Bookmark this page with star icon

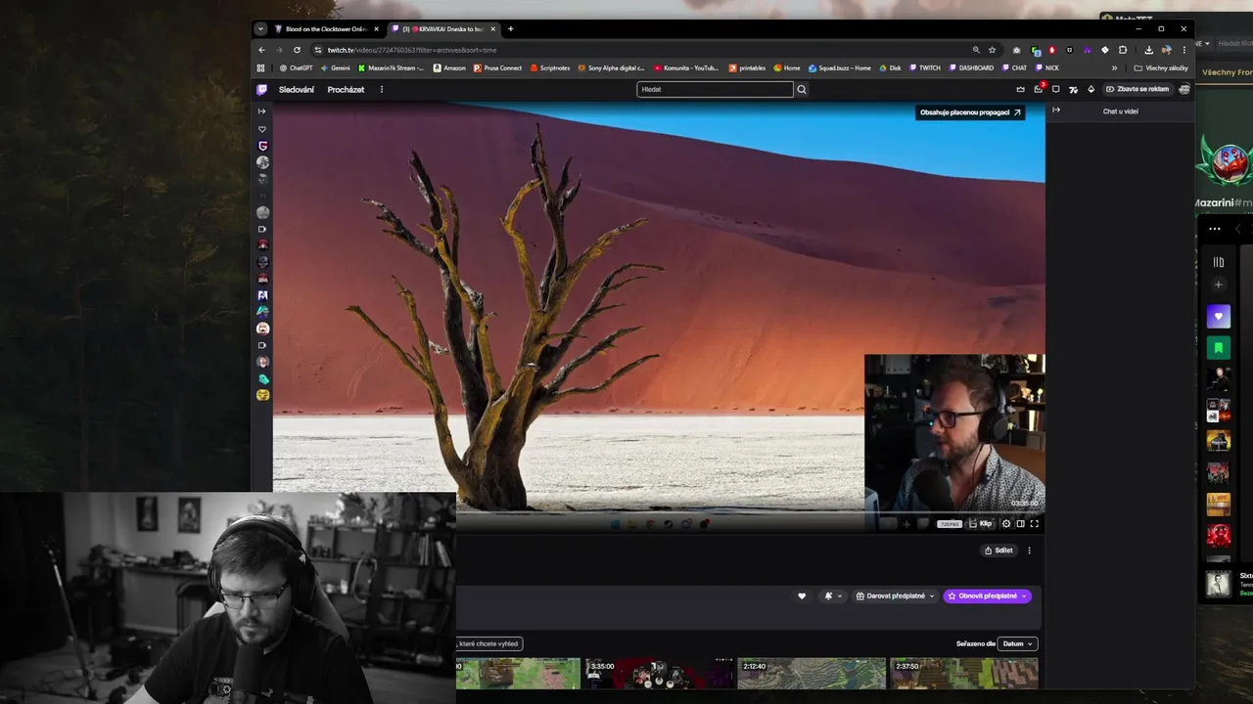coord(992,50)
